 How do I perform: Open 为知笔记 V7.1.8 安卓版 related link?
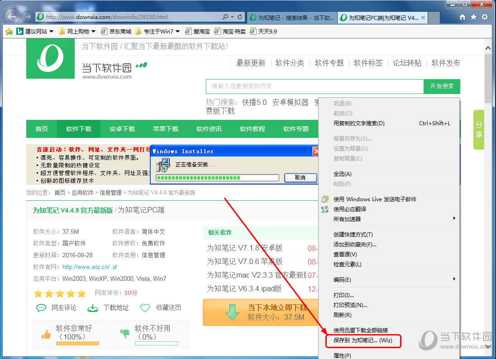click(x=245, y=248)
